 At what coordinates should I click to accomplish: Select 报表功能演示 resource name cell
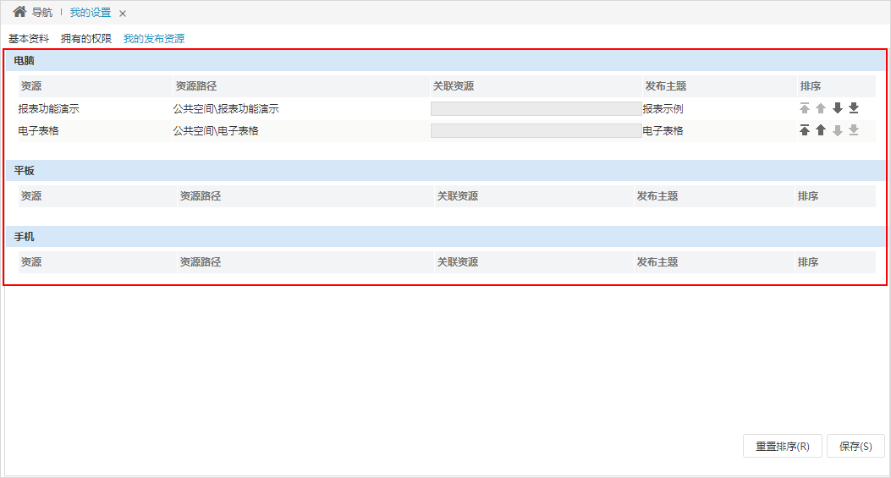tap(49, 108)
